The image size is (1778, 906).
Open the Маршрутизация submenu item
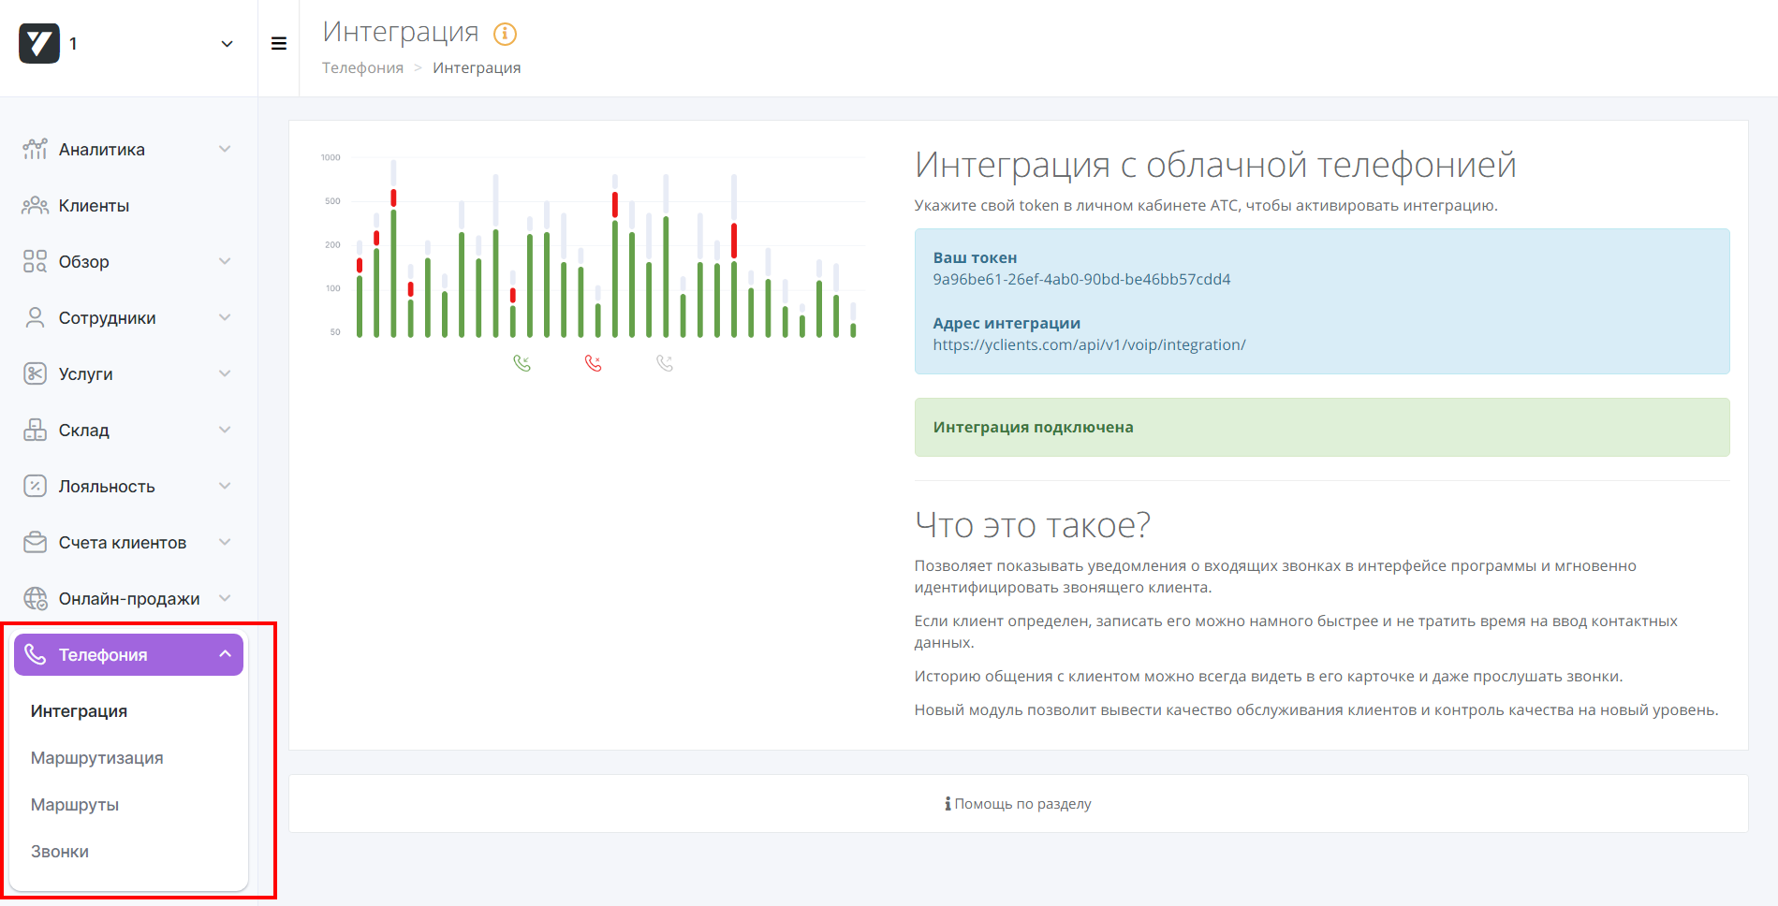tap(96, 758)
